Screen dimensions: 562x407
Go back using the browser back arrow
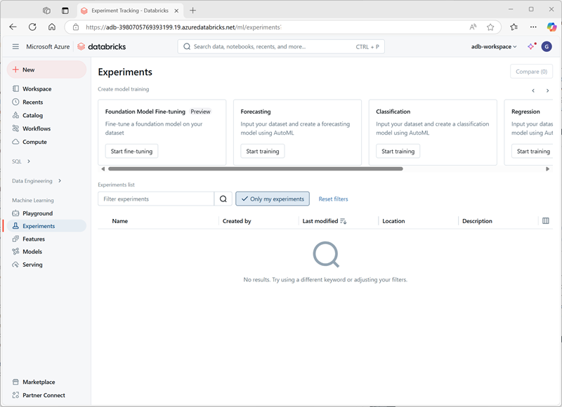(13, 27)
